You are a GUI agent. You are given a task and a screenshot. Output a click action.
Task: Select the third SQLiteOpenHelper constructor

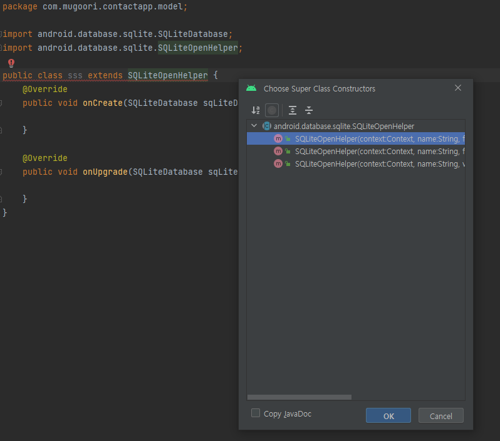(x=356, y=164)
